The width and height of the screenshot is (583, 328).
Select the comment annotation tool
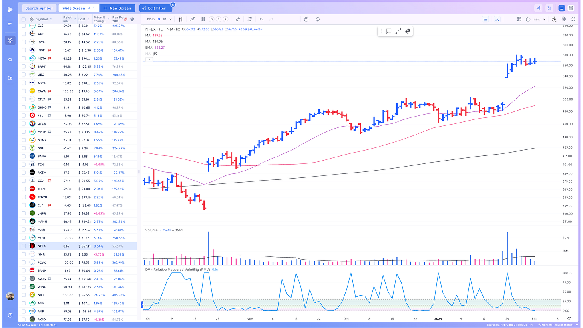coord(388,31)
